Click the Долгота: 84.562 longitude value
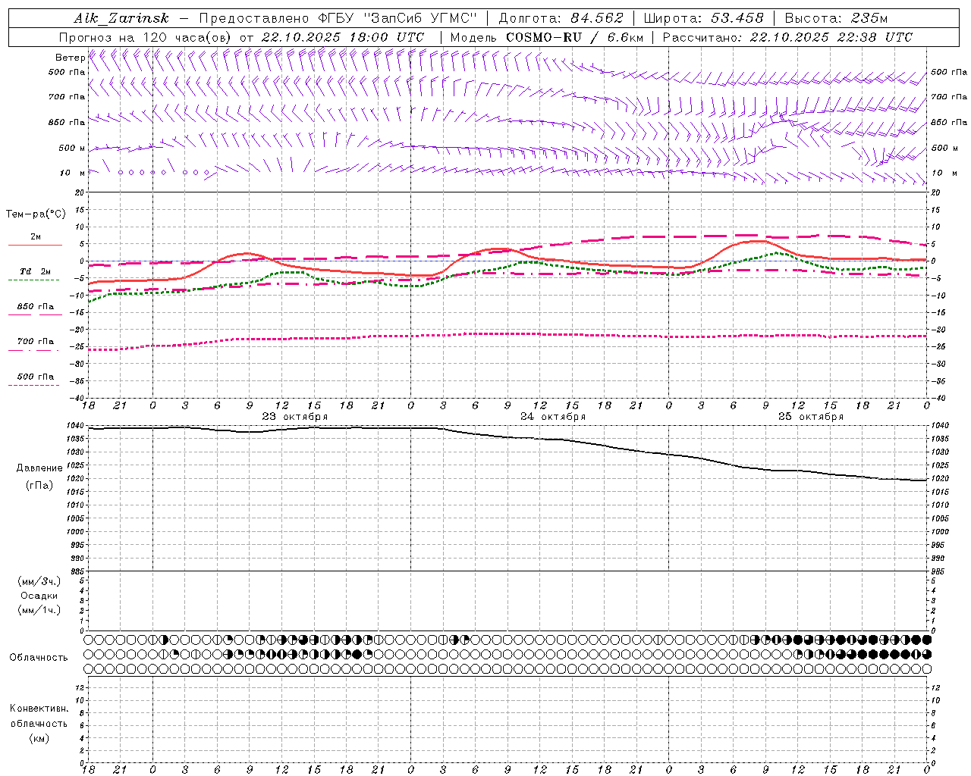The width and height of the screenshot is (971, 776). (x=561, y=18)
